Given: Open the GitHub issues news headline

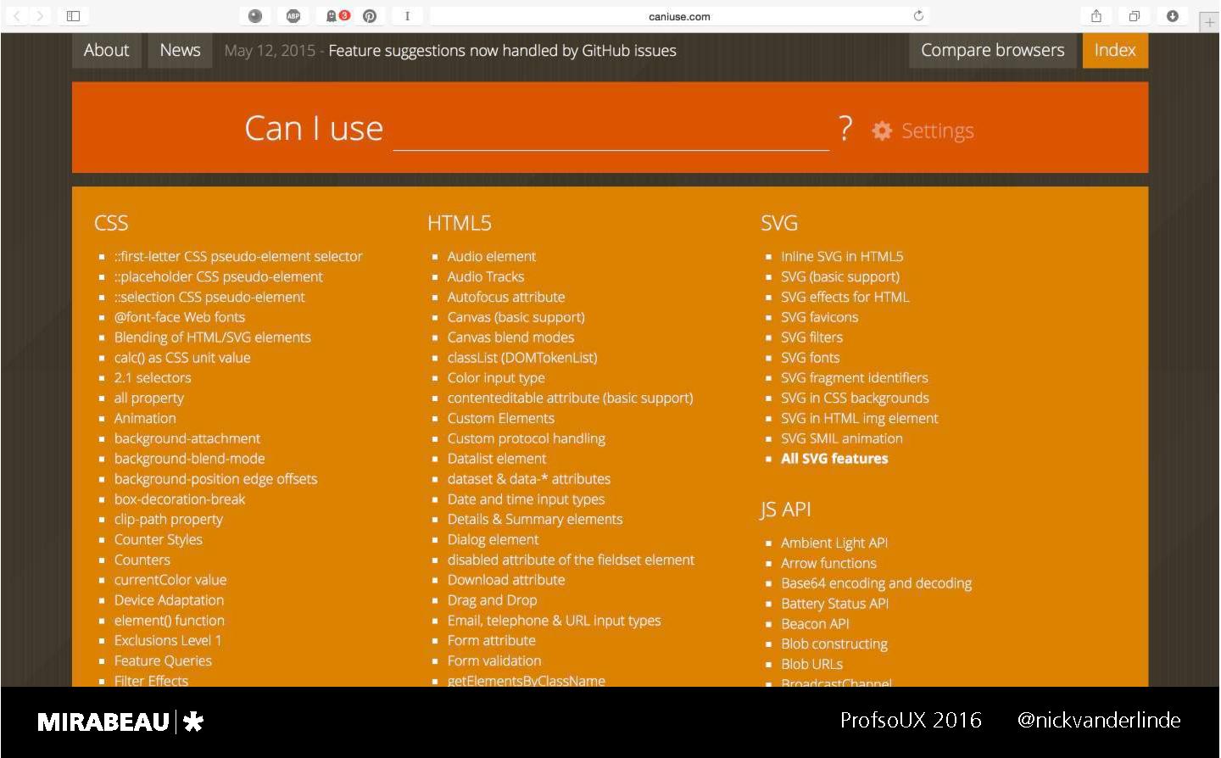Looking at the screenshot, I should click(502, 51).
